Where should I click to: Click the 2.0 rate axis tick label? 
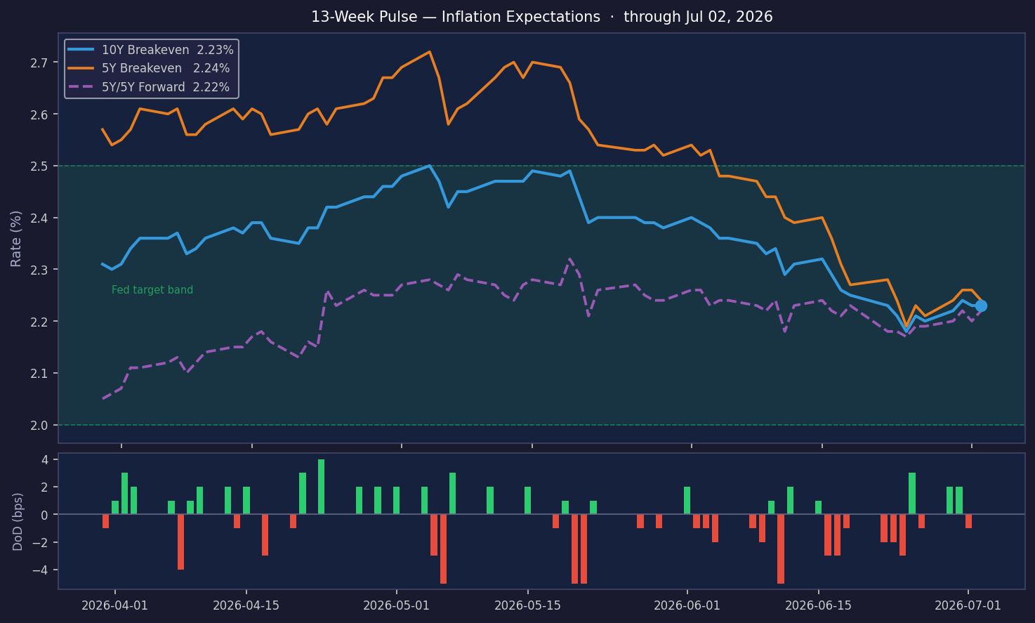39,425
